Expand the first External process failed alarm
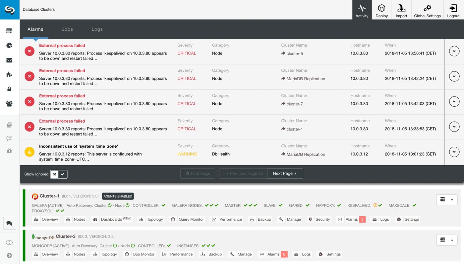 (x=454, y=51)
